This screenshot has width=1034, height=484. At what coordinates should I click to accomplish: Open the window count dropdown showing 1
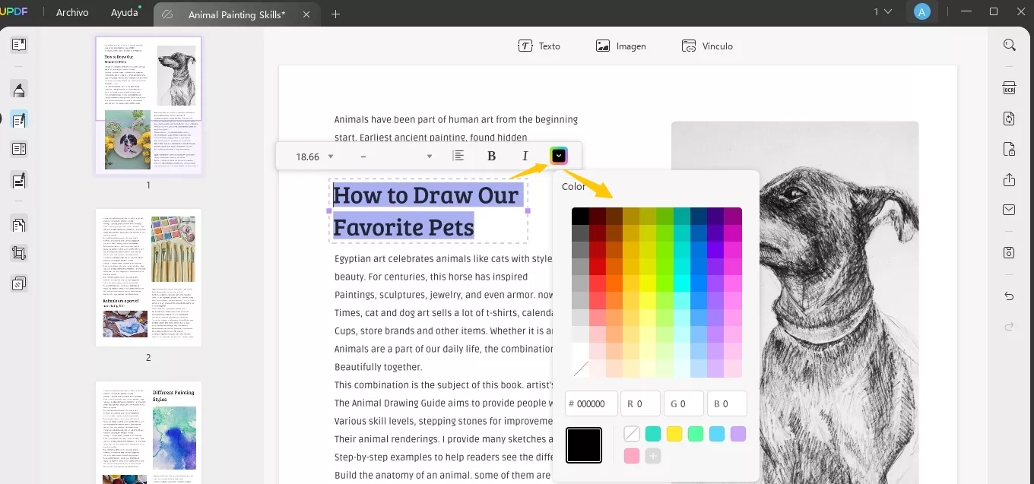(882, 12)
